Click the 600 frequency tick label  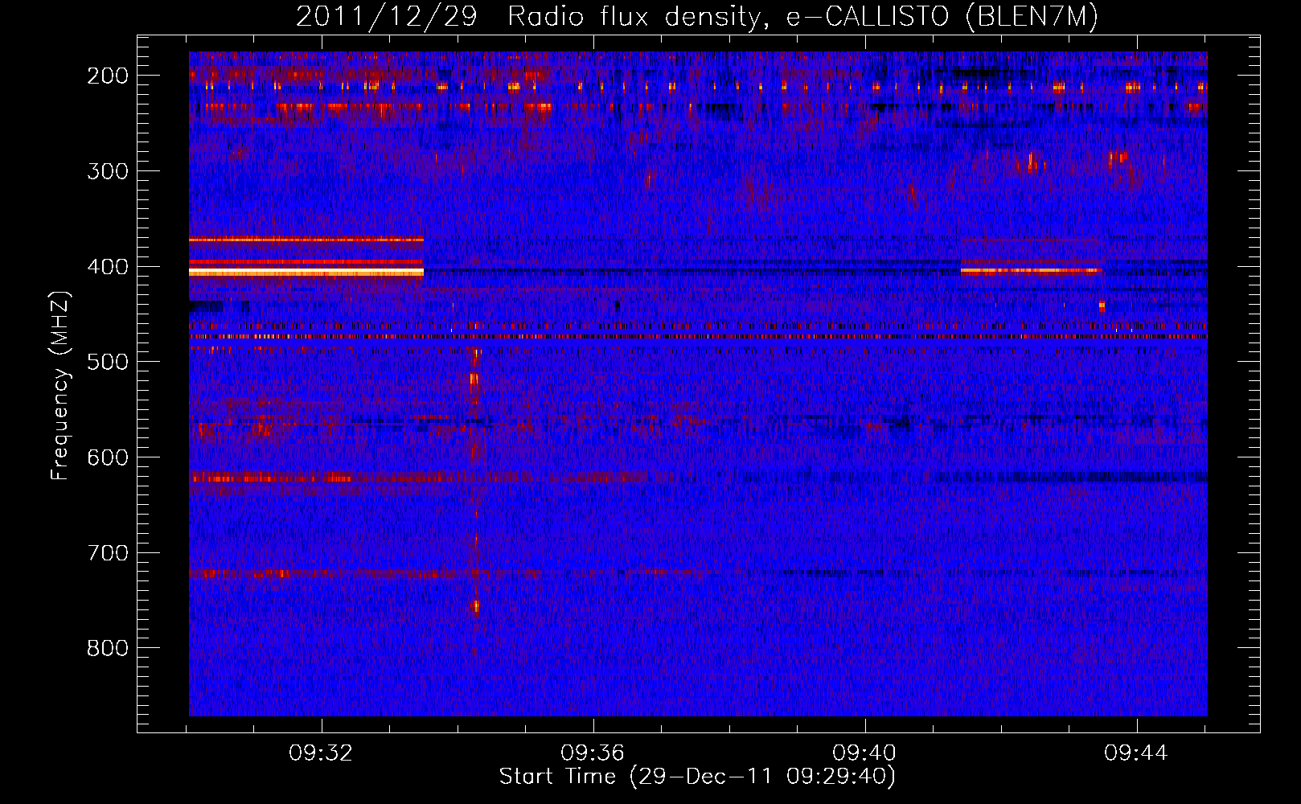coord(108,457)
